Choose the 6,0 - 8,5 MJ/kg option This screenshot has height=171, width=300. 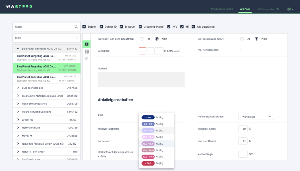tap(156, 124)
